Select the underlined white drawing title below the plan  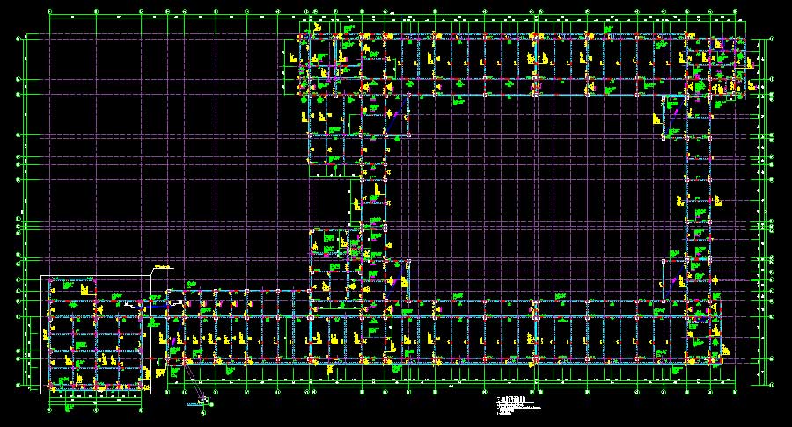point(511,399)
